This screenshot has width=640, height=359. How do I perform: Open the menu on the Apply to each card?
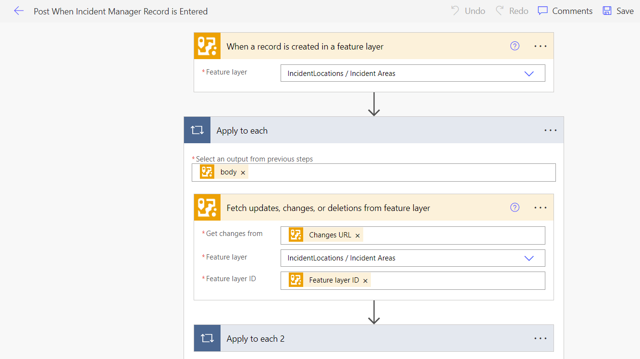(550, 130)
